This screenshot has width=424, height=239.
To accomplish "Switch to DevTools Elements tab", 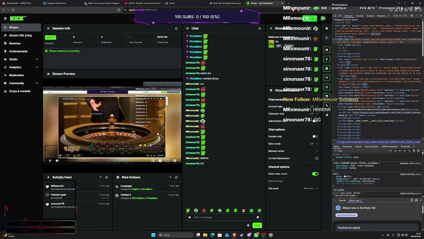I will click(349, 16).
